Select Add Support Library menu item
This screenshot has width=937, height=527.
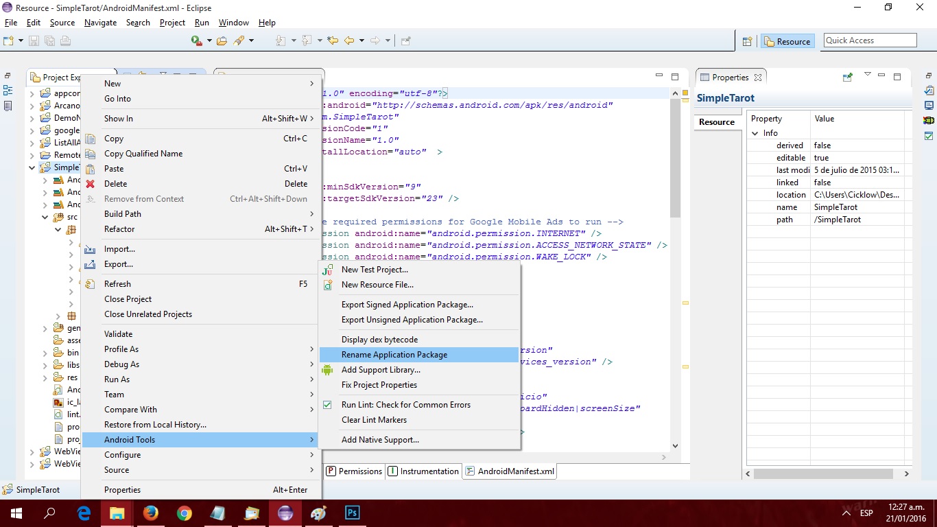point(419,370)
